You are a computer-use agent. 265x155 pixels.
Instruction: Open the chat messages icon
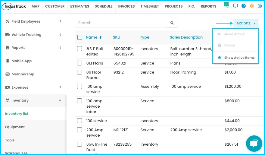(235, 6)
